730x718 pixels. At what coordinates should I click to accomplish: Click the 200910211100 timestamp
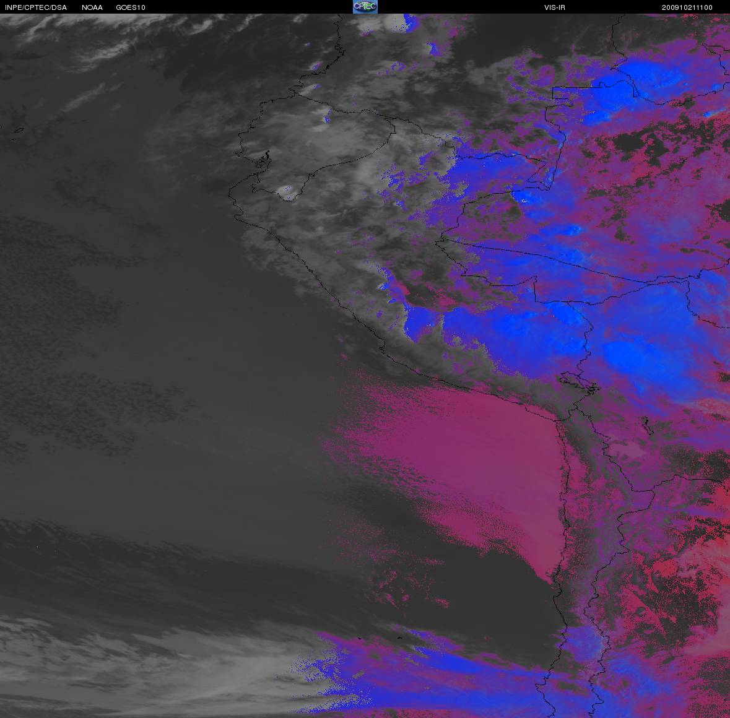coord(687,7)
